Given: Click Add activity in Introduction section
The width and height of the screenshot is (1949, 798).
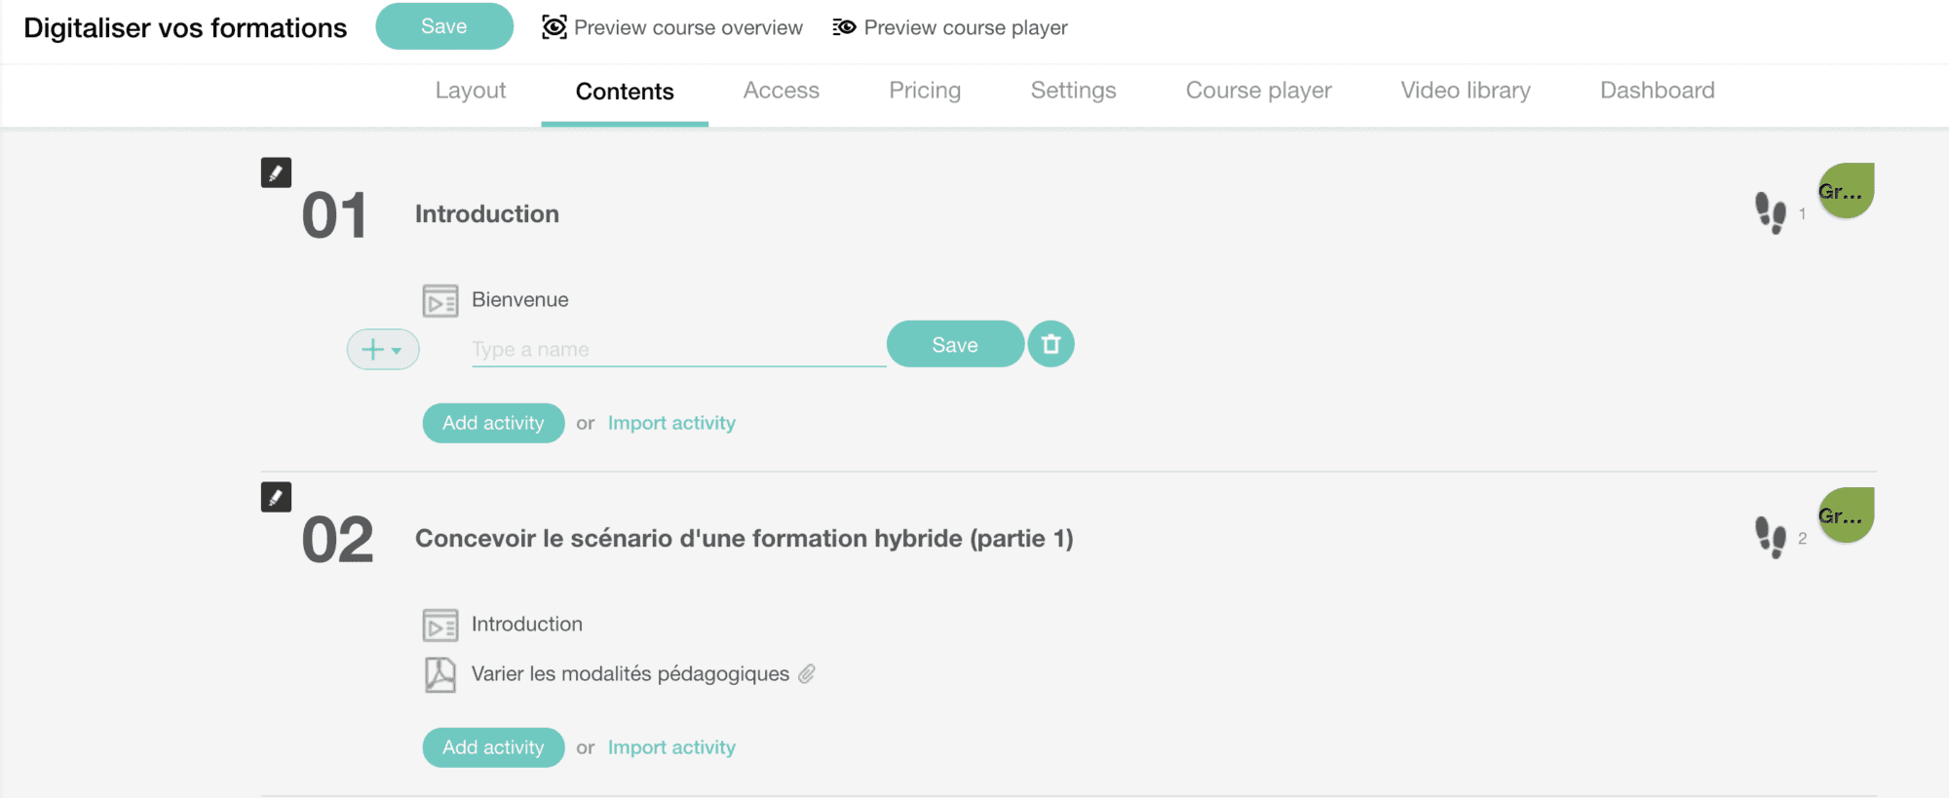Looking at the screenshot, I should click(493, 423).
